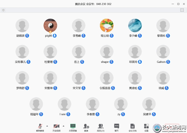Click mic icon next to 钱镒年
The width and height of the screenshot is (187, 133).
(41, 114)
